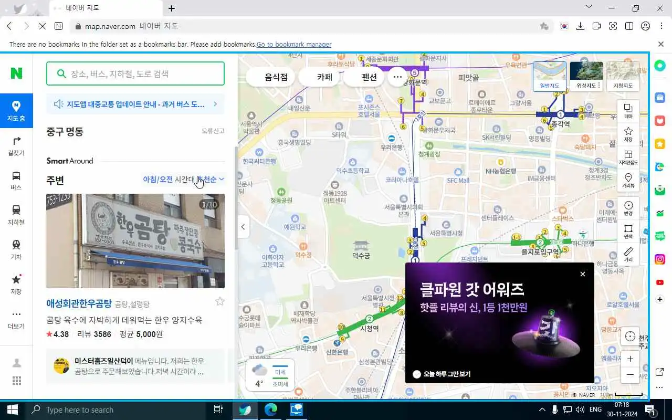Viewport: 672px width, 420px height.
Task: Open the 기차 train section
Action: [16, 249]
